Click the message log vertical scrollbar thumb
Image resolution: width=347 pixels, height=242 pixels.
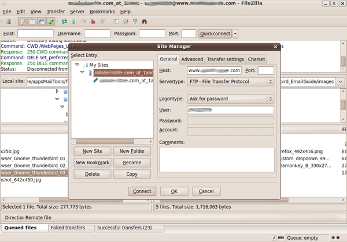343,61
